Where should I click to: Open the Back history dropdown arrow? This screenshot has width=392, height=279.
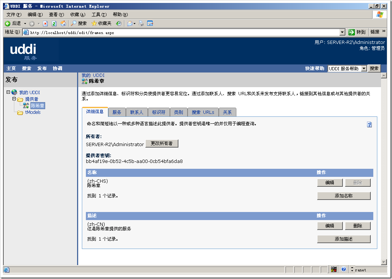[25, 24]
